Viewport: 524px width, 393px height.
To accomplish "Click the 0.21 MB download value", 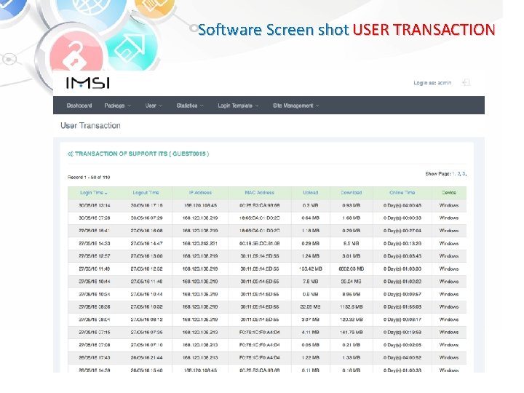I will point(352,345).
